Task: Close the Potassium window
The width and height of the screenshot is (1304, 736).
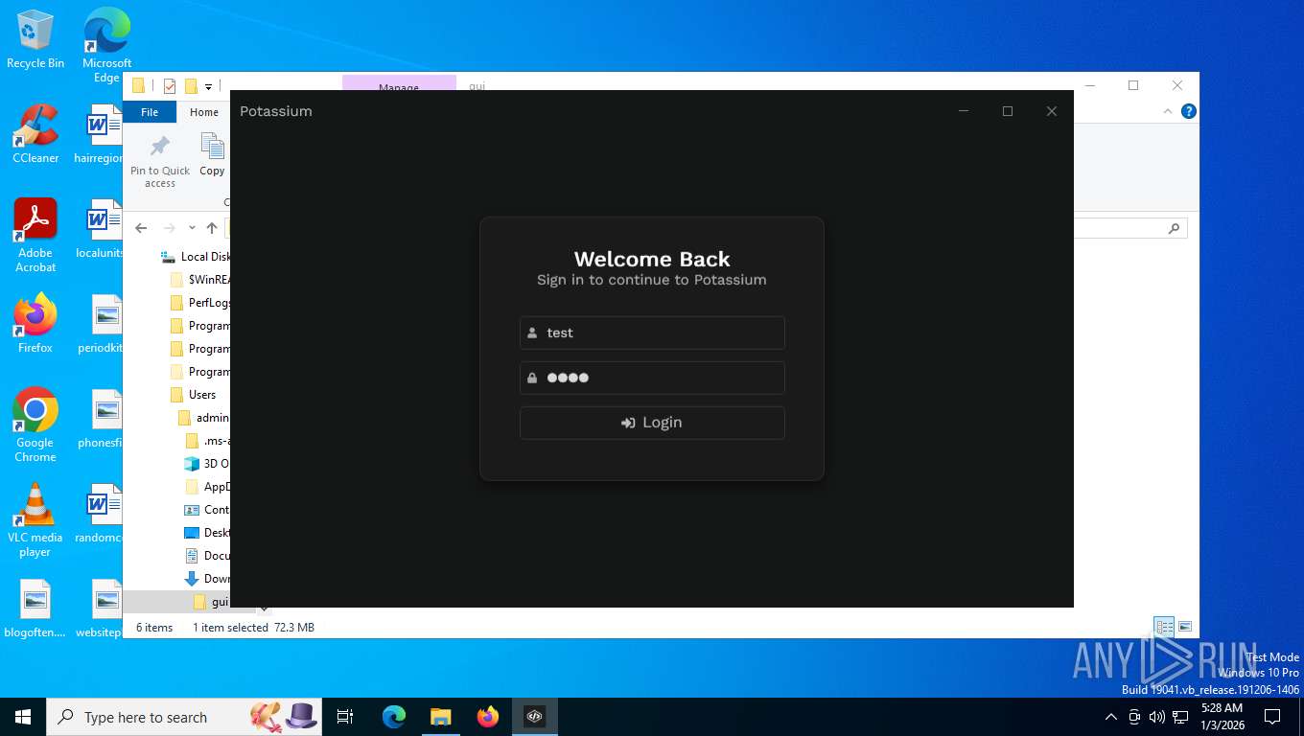Action: click(1052, 111)
